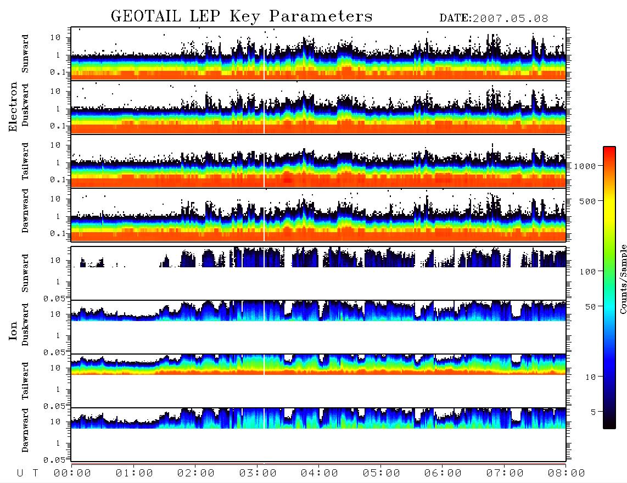
Task: Click the 02:00 time tick label
Action: tap(196, 474)
